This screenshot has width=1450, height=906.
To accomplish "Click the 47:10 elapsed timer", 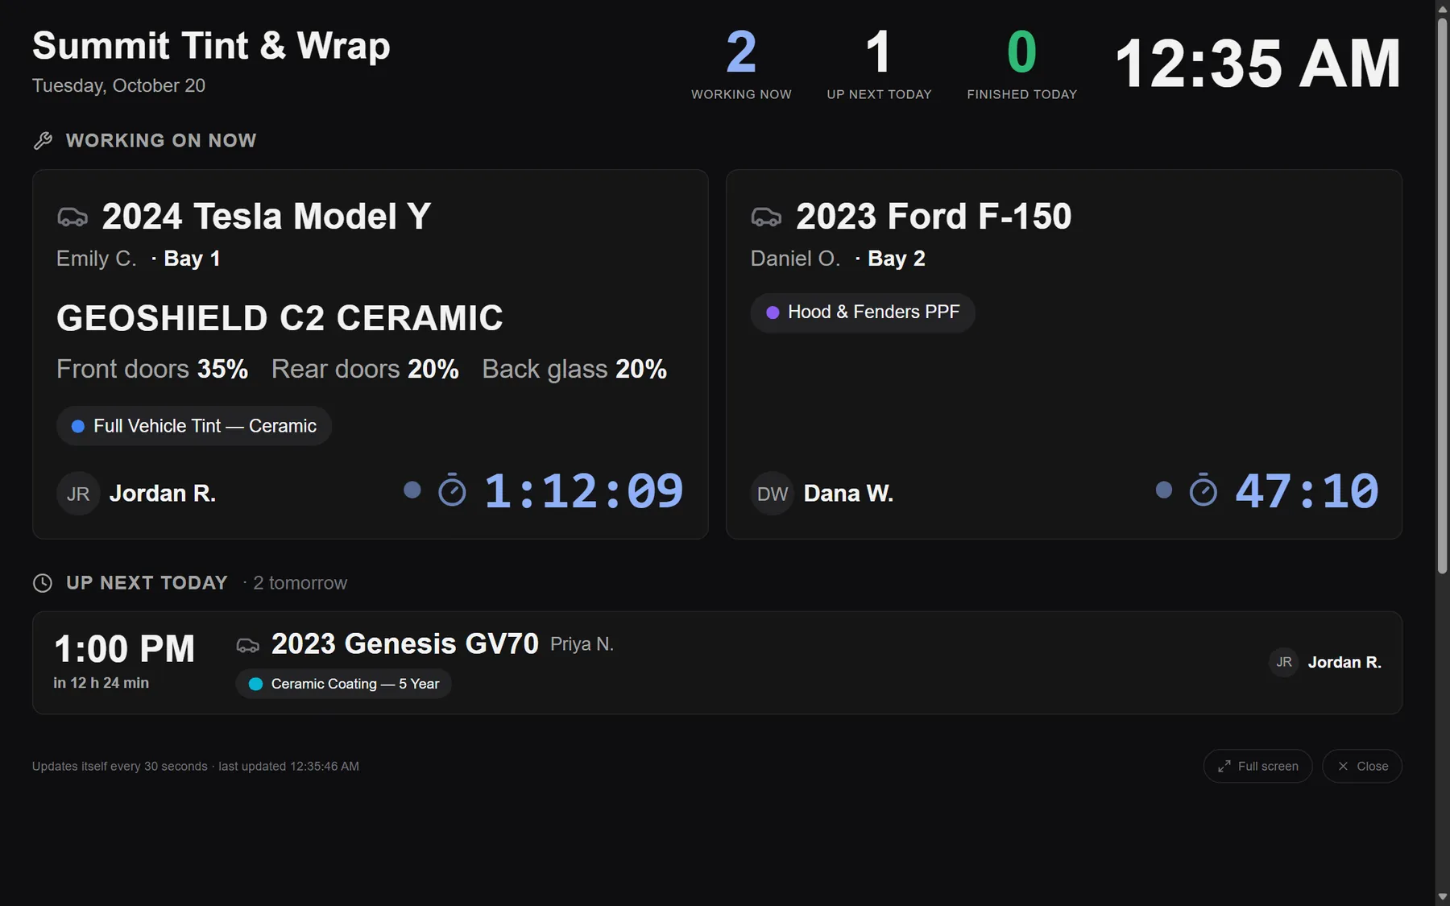I will 1307,490.
